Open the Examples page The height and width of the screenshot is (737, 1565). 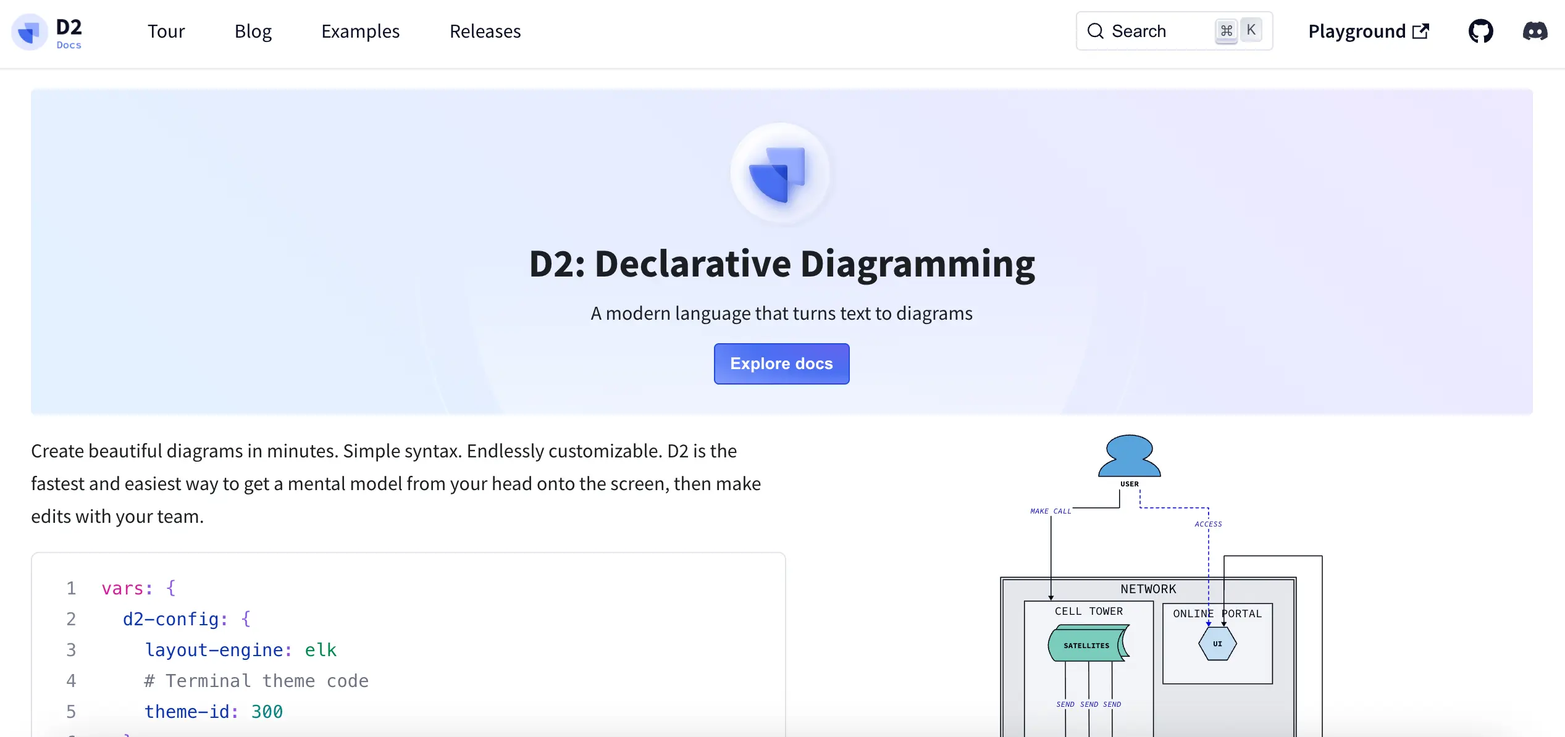click(x=361, y=31)
